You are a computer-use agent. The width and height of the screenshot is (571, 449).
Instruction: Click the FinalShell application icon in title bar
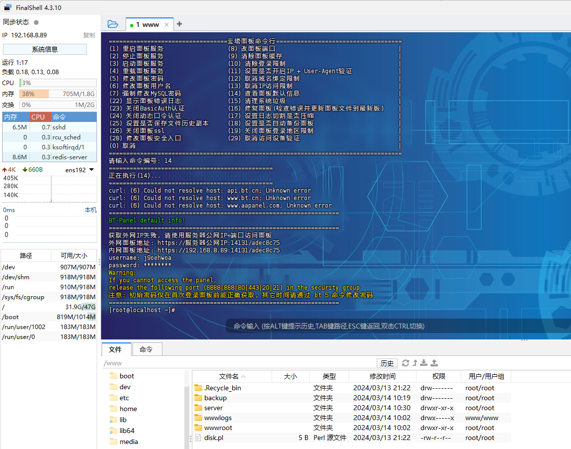[7, 7]
